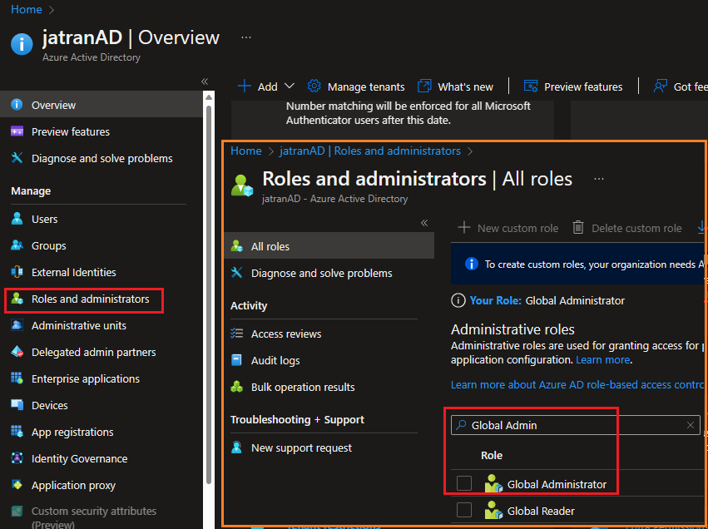The width and height of the screenshot is (708, 529).
Task: Click the Devices monitor icon
Action: [x=17, y=405]
